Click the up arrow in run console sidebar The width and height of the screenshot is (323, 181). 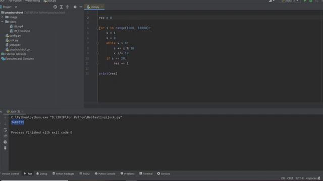(x=5, y=118)
